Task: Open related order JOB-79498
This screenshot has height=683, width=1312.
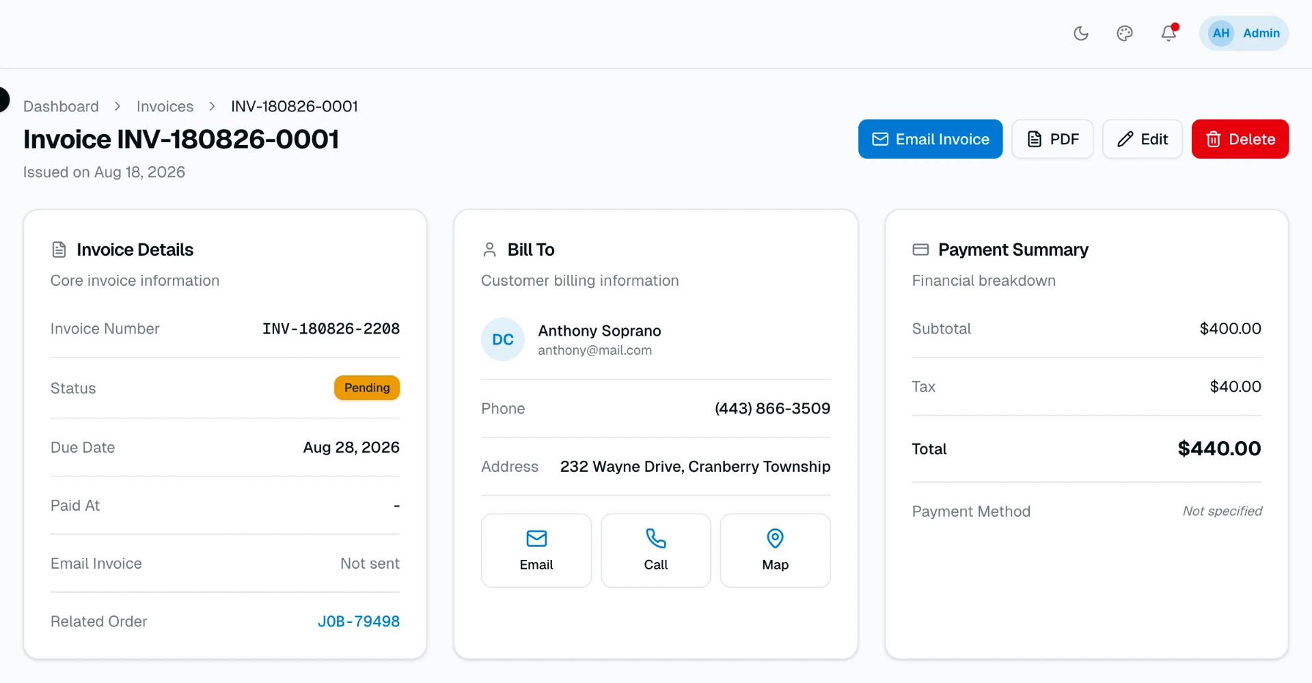Action: (x=359, y=621)
